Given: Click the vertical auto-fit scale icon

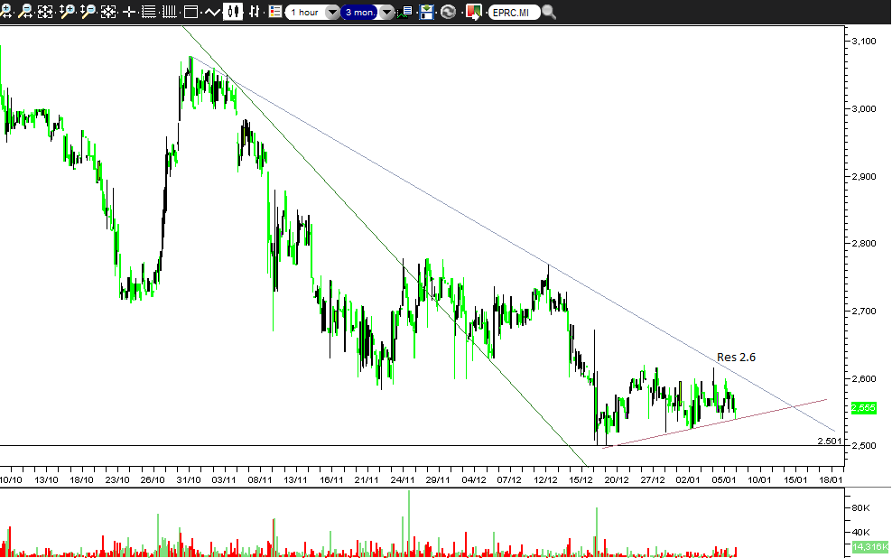Looking at the screenshot, I should [x=108, y=12].
